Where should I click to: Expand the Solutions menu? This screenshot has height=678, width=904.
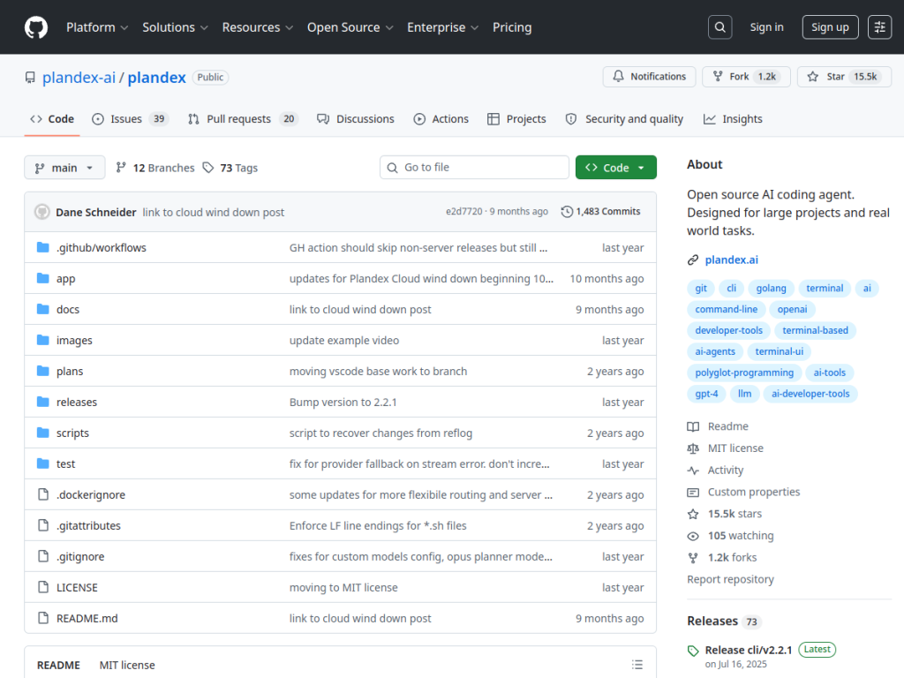175,27
